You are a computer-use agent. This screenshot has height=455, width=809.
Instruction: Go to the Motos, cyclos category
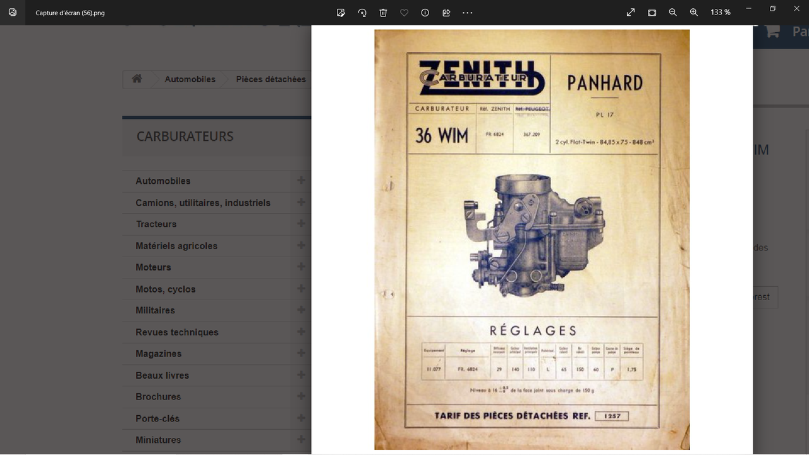(x=166, y=289)
